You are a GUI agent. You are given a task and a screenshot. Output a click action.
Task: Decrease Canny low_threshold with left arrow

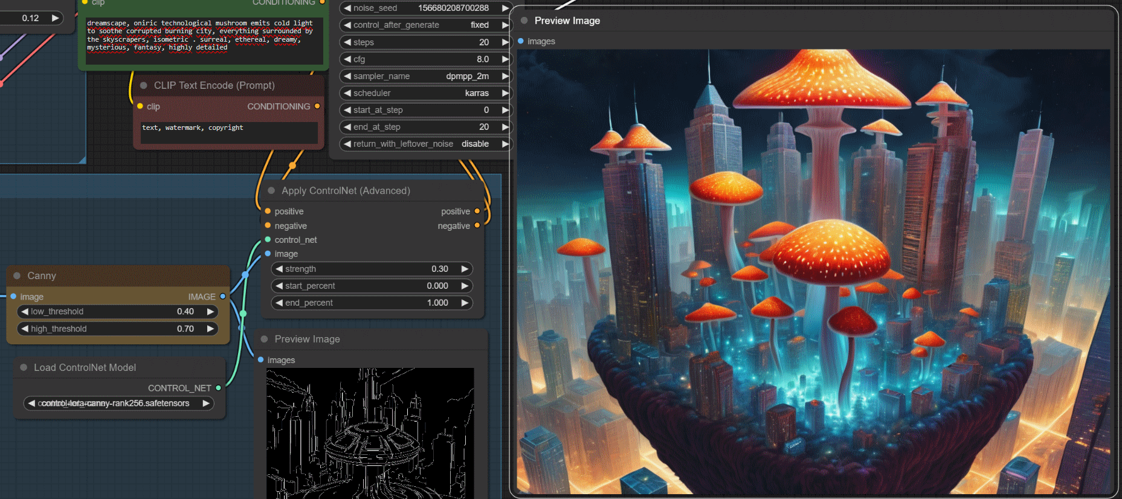25,312
